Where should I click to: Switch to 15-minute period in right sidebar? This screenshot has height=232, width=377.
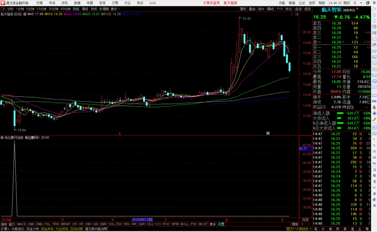click(x=374, y=152)
